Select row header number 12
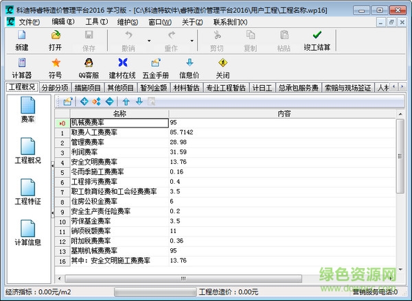The image size is (412, 301). (62, 242)
